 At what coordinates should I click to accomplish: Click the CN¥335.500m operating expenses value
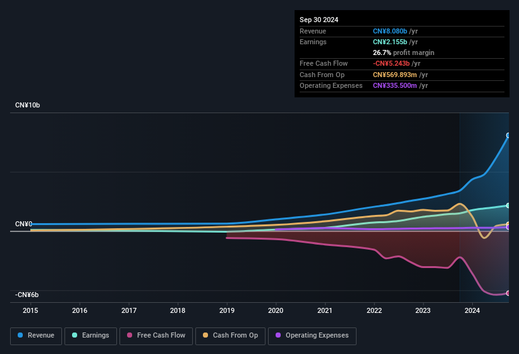[395, 86]
